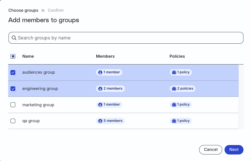Screen dimensions: 250x161
Task: Click the audiences group member icon badge
Action: click(101, 72)
